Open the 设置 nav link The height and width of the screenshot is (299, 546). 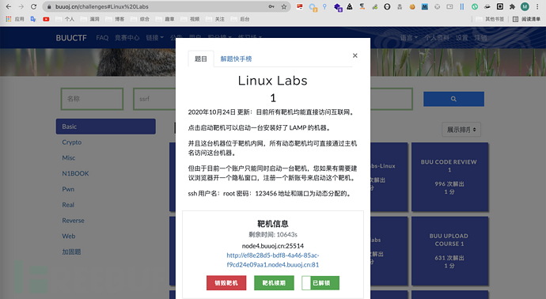click(462, 38)
